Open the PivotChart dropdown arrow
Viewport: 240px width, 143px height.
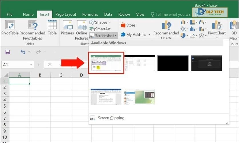pyautogui.click(x=217, y=38)
